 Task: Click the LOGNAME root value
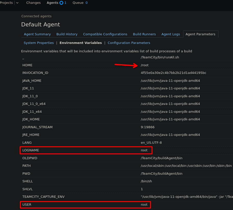point(144,150)
